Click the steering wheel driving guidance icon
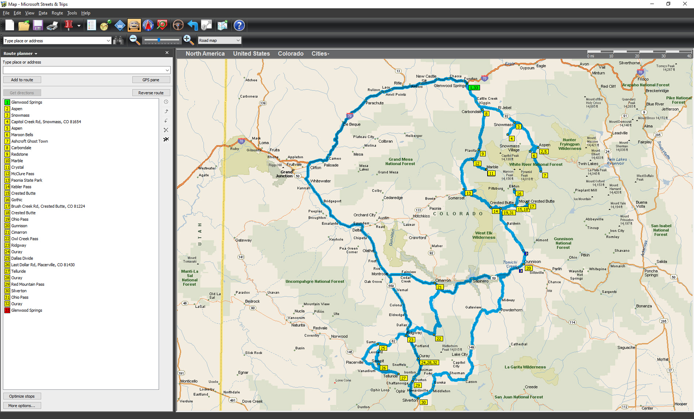The height and width of the screenshot is (419, 694). pos(178,26)
